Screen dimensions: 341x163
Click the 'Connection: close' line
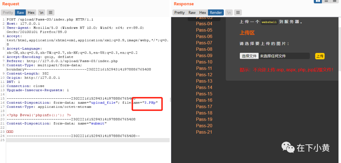(26, 86)
